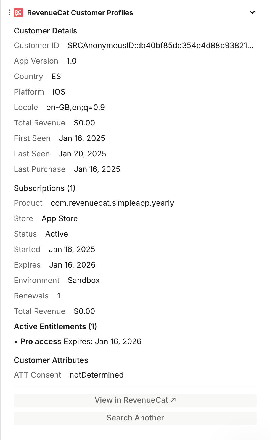
Task: Click the product name com.revenuecat.simpleapp.yearly
Action: (112, 203)
